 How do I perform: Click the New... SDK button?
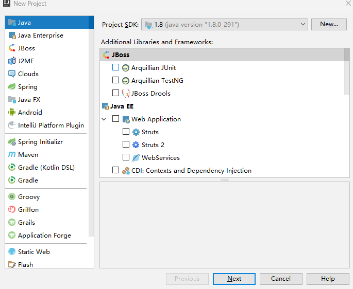coord(329,24)
